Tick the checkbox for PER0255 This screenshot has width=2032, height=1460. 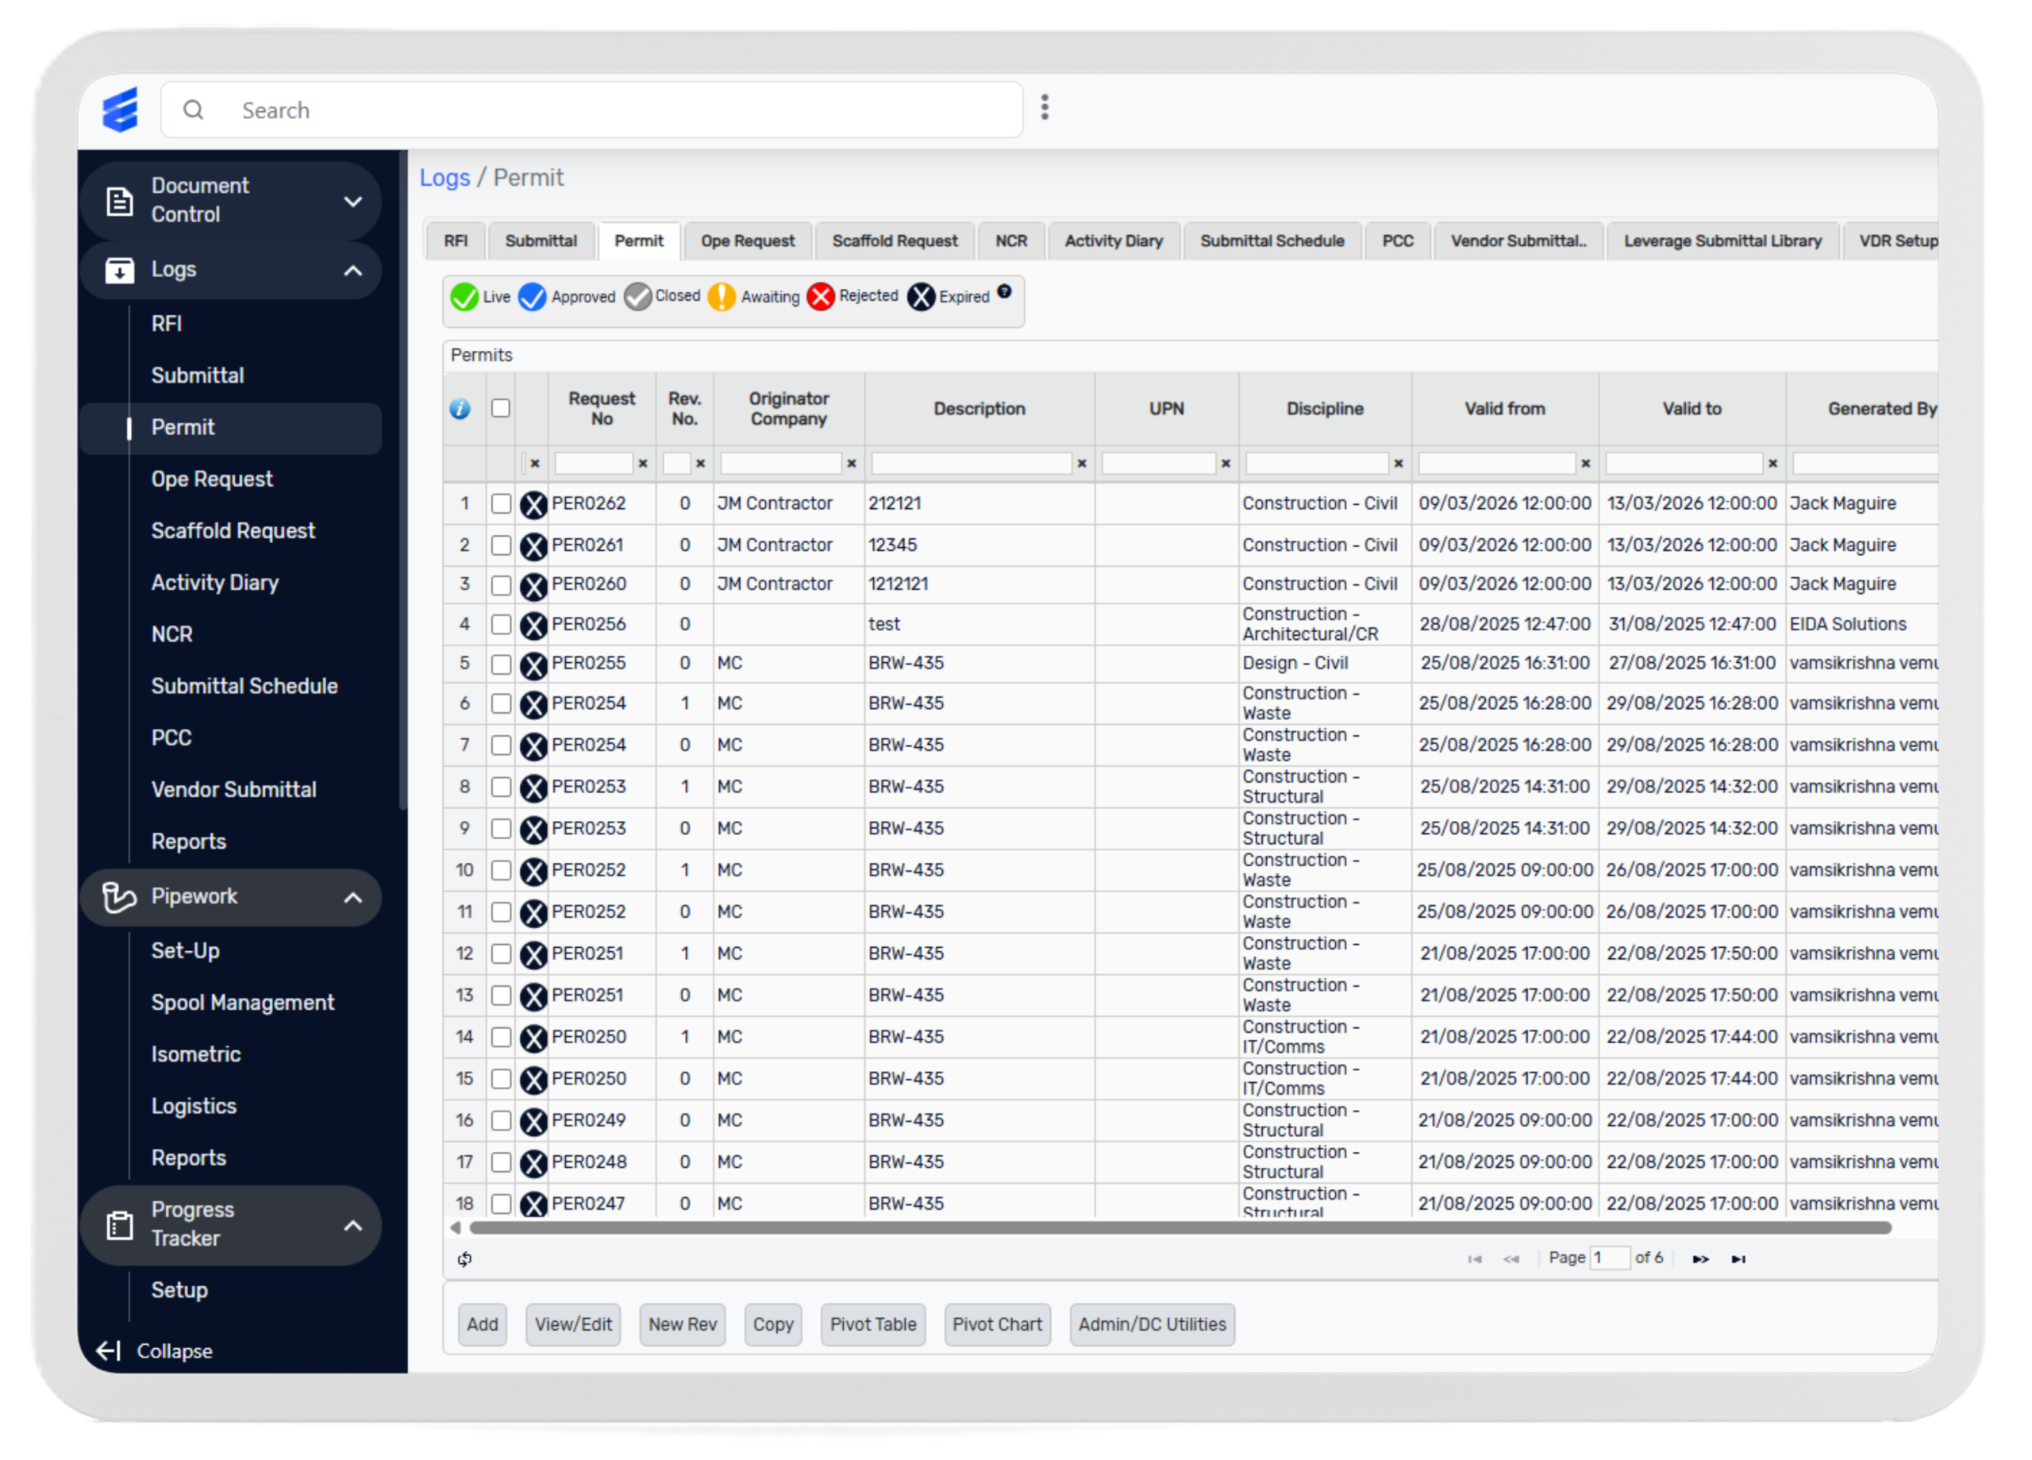[x=501, y=665]
